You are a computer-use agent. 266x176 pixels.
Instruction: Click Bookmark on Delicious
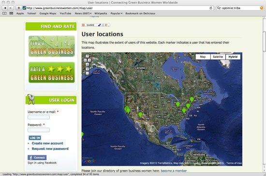(140, 14)
